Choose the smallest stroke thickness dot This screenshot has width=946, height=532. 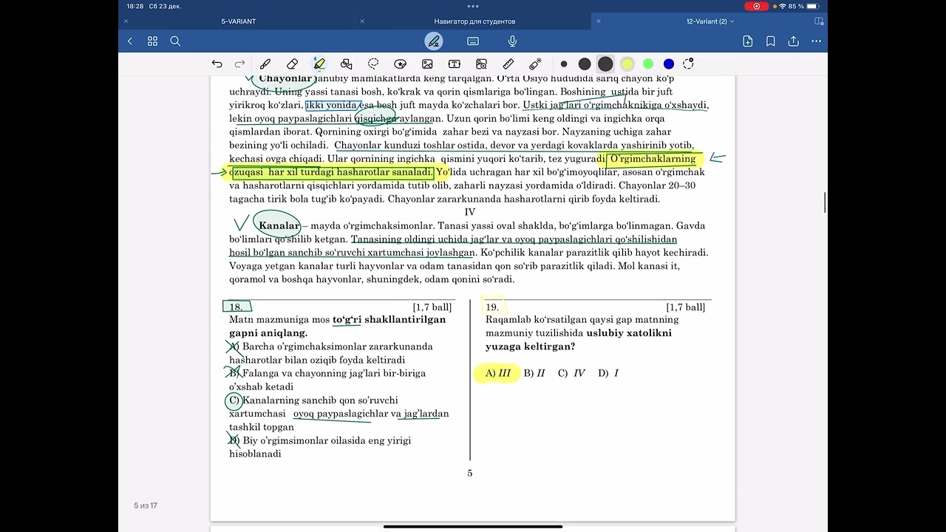pos(564,64)
